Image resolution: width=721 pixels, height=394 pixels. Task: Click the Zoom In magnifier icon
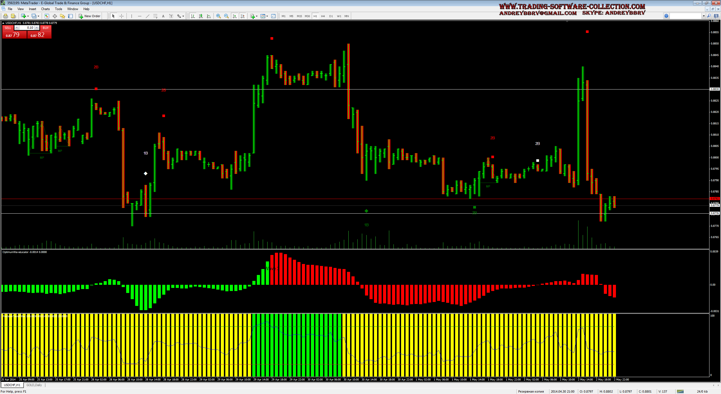218,16
